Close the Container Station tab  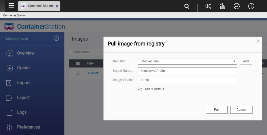57,6
